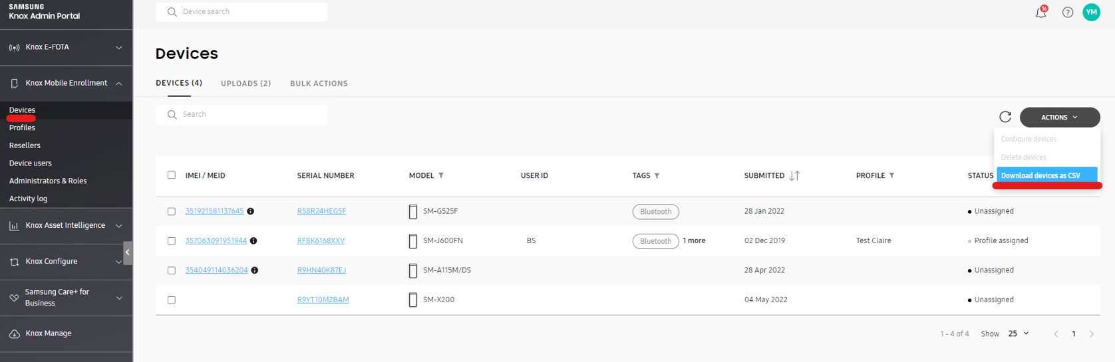Choose Download devices as CSV
The image size is (1115, 362).
[1047, 175]
